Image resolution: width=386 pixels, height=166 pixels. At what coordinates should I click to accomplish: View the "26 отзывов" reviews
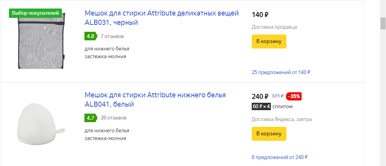click(113, 118)
